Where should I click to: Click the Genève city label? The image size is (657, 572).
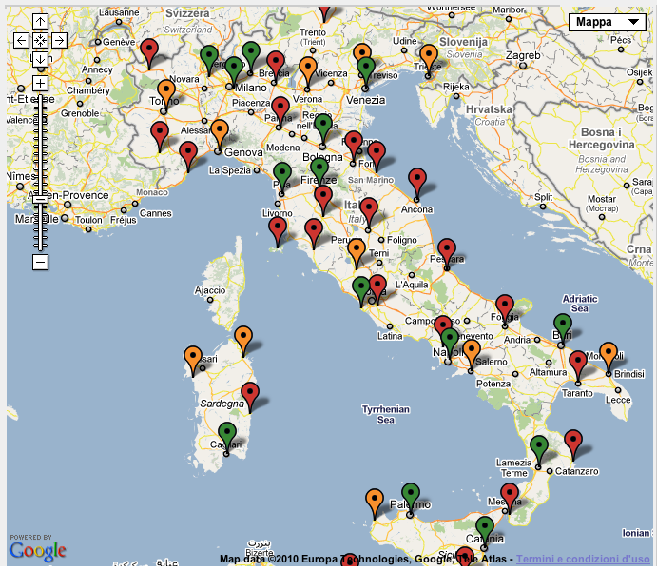[119, 42]
